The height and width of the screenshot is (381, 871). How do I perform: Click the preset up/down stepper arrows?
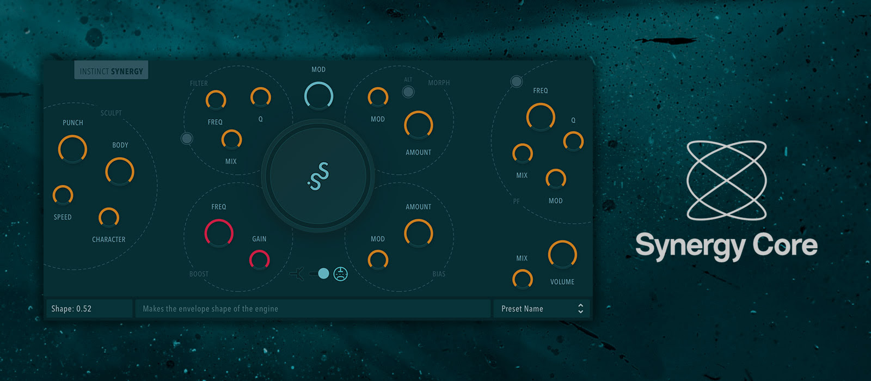click(581, 309)
